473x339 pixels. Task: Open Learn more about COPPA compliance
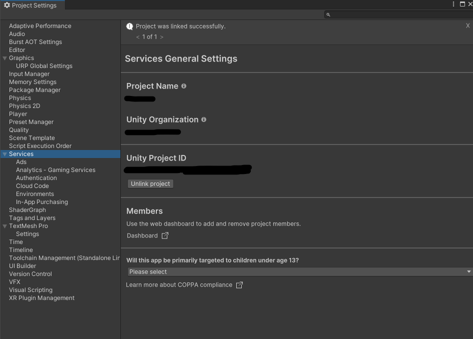(179, 285)
